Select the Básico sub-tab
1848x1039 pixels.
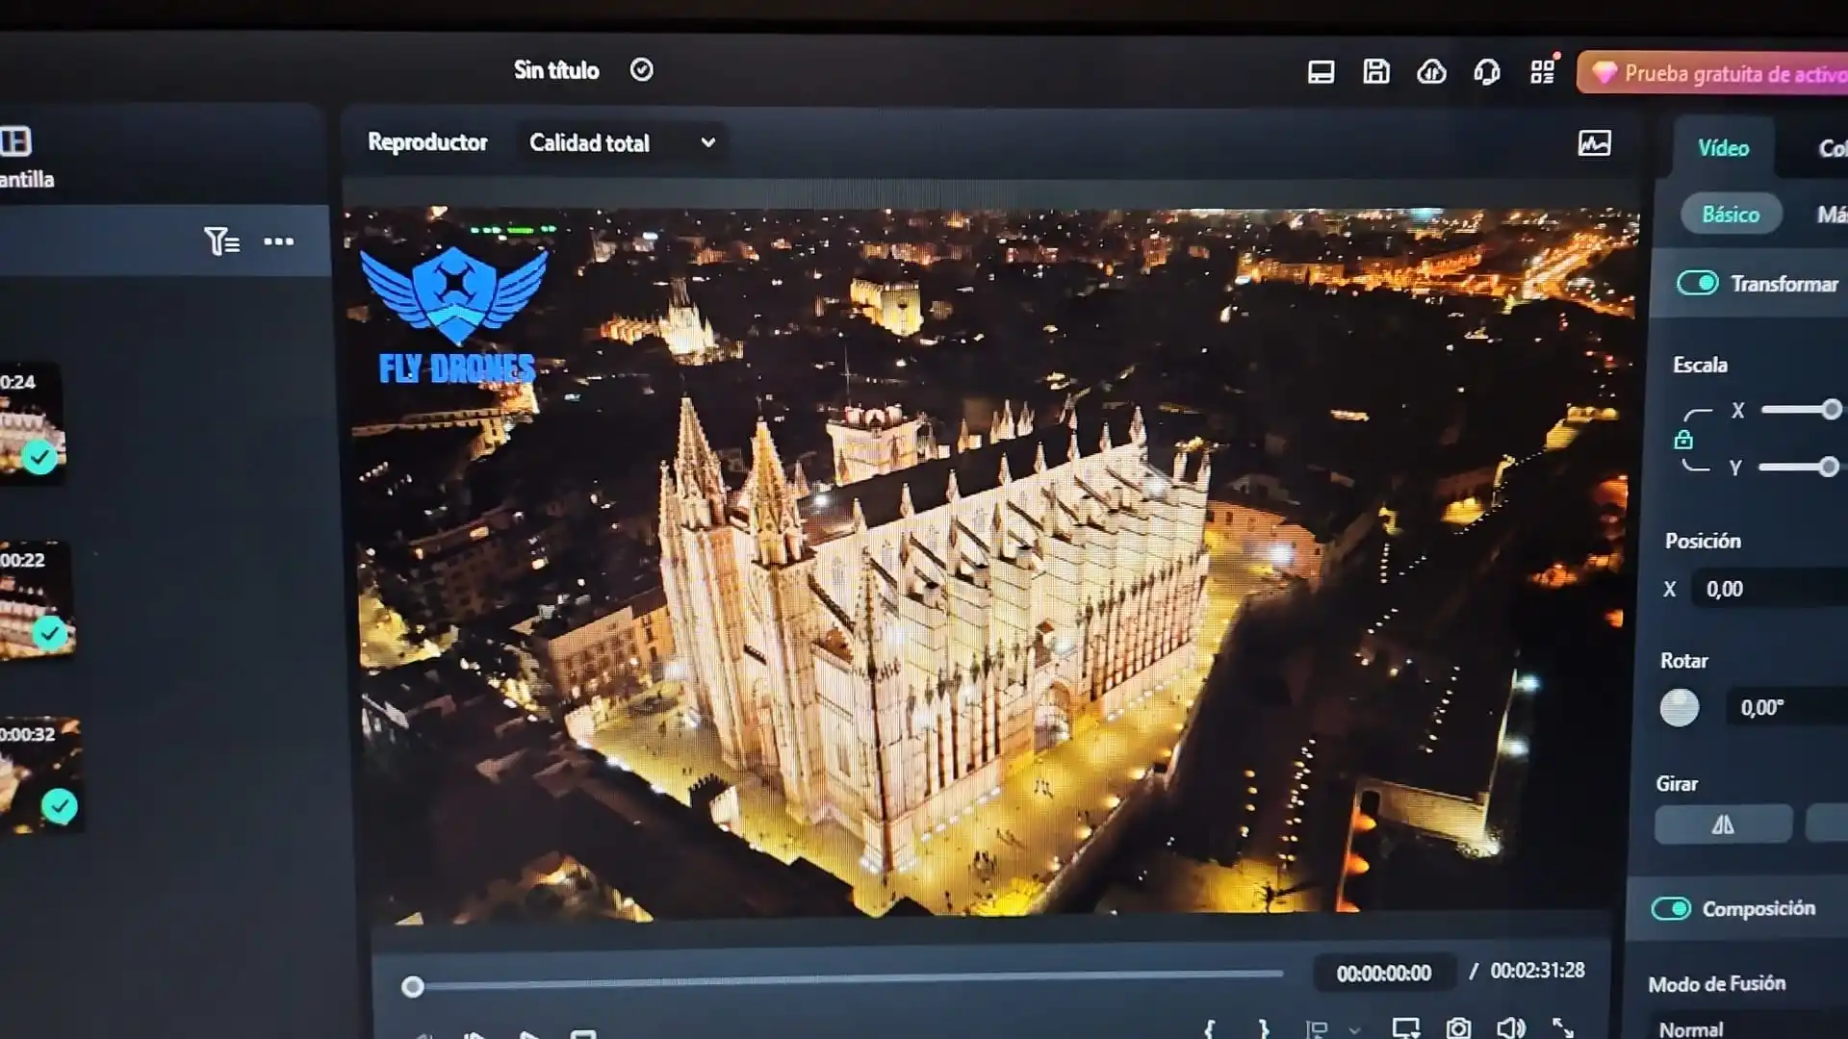[1730, 215]
